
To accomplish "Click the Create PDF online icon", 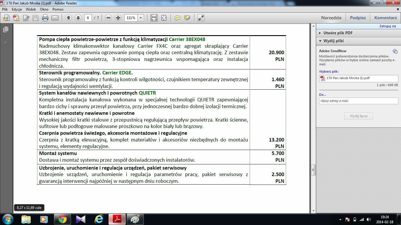I will click(x=16, y=18).
